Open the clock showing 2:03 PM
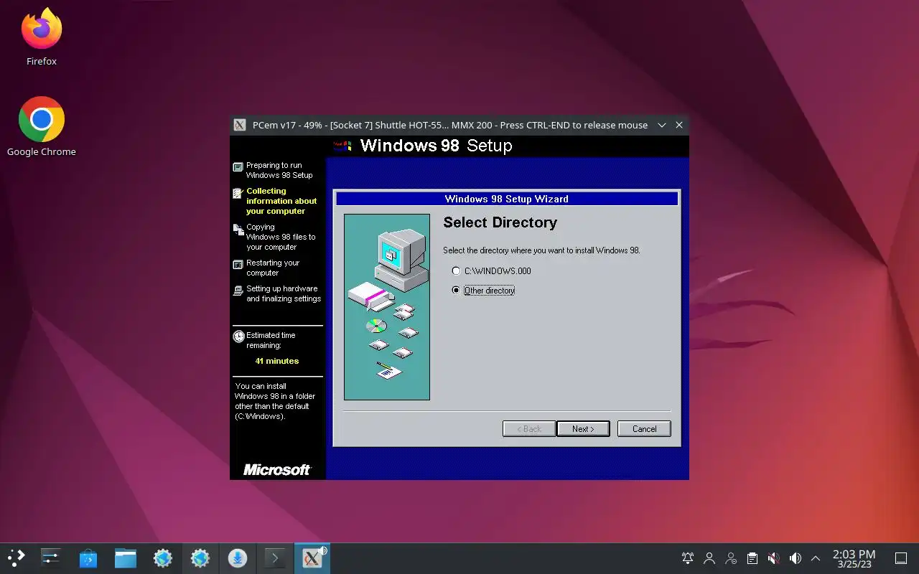 pos(854,558)
